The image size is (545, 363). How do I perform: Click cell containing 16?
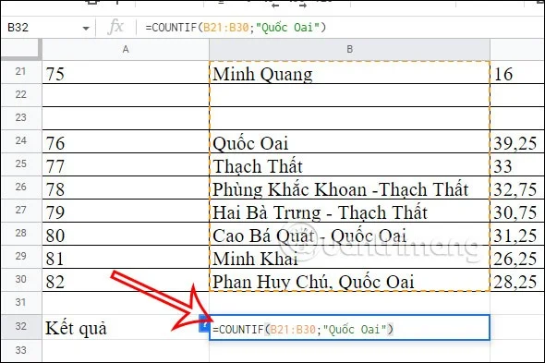click(x=517, y=72)
